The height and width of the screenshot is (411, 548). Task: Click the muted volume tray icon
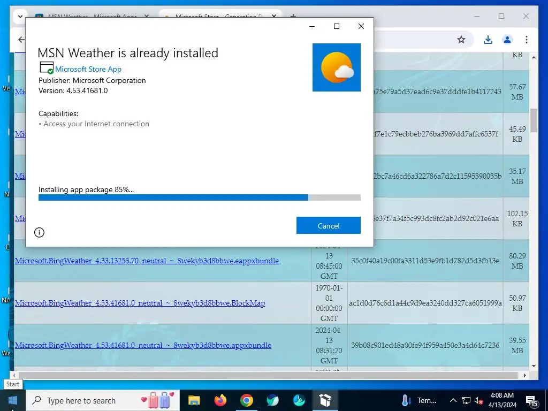click(x=478, y=400)
